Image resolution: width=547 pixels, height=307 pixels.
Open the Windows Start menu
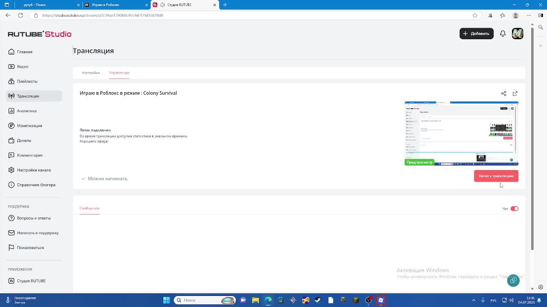(x=166, y=300)
